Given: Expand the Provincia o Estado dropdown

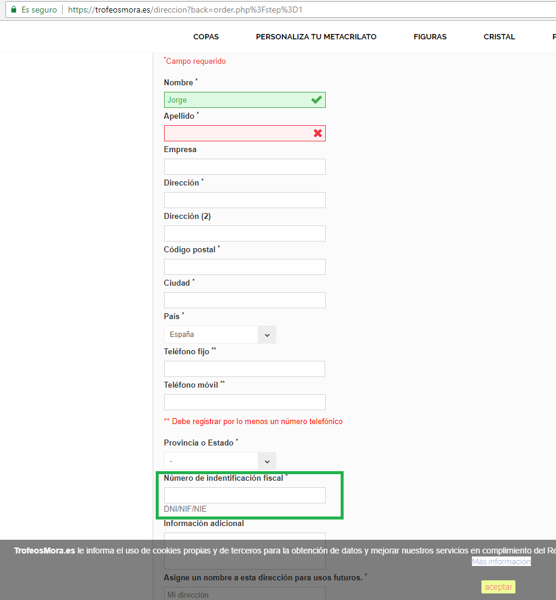Looking at the screenshot, I should pyautogui.click(x=220, y=461).
